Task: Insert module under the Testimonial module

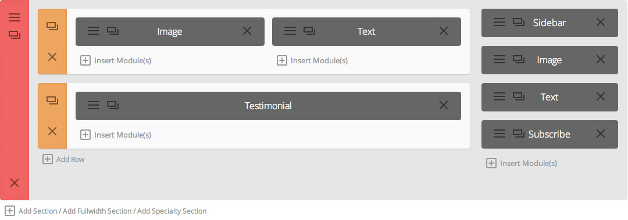Action: [x=116, y=135]
